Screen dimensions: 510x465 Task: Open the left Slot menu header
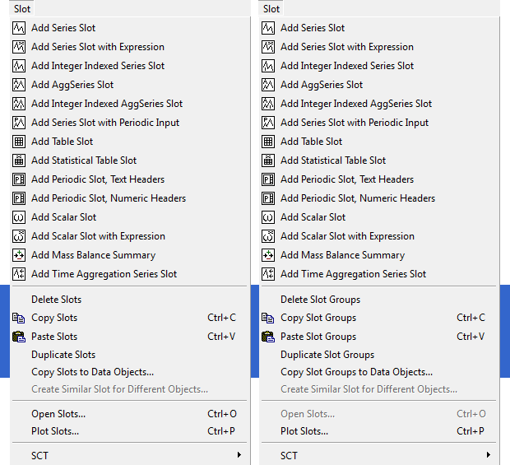21,9
